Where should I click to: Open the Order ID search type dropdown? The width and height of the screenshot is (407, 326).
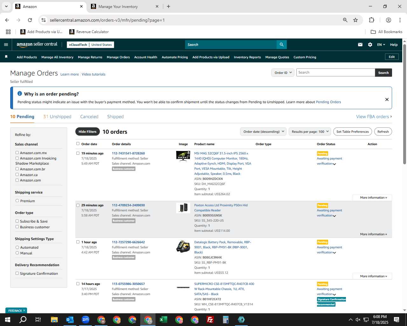tap(282, 73)
